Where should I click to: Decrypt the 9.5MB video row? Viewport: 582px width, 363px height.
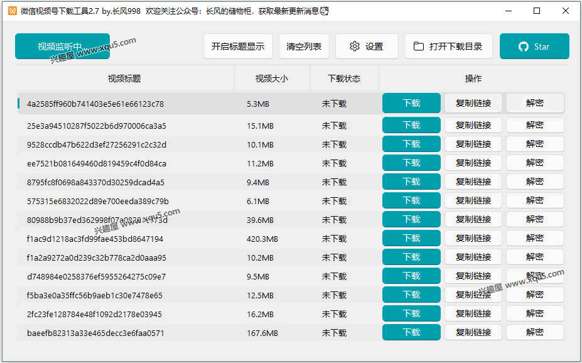point(535,276)
